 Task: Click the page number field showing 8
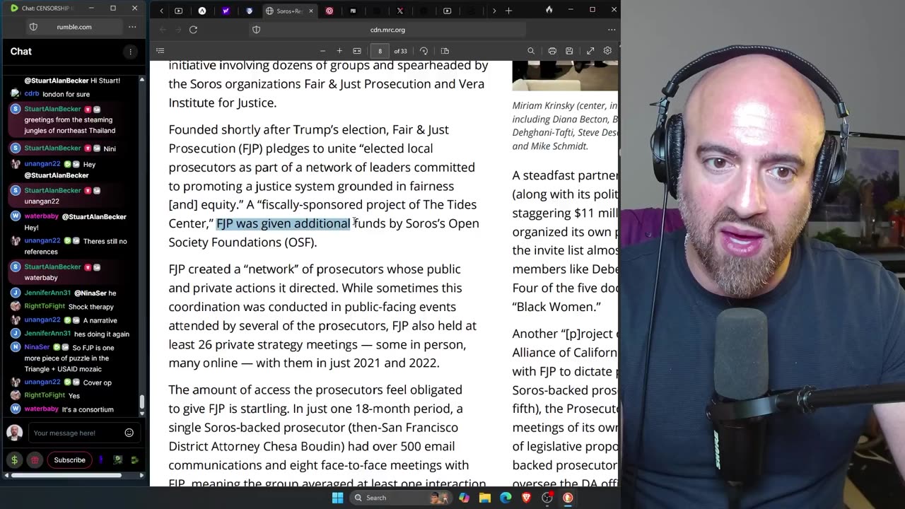pyautogui.click(x=380, y=51)
